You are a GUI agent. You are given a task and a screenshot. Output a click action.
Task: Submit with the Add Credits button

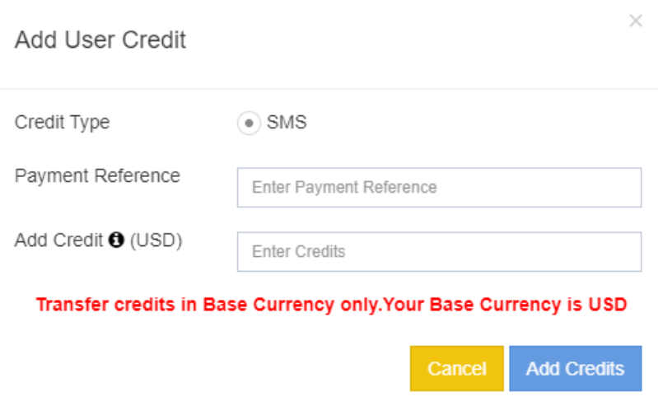click(x=575, y=368)
